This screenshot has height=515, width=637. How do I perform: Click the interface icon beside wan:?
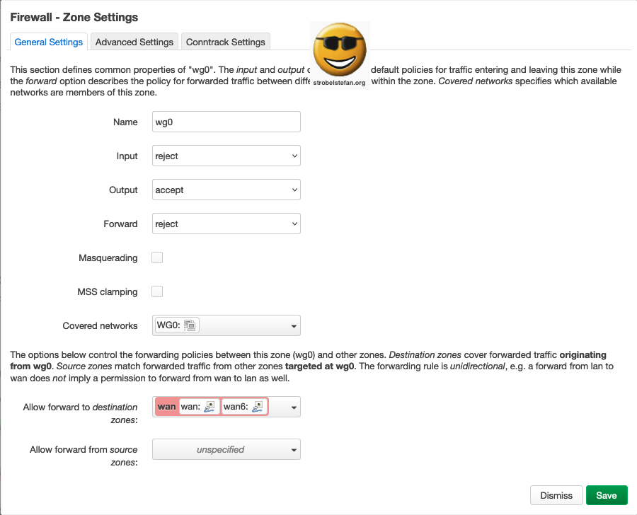click(x=210, y=406)
